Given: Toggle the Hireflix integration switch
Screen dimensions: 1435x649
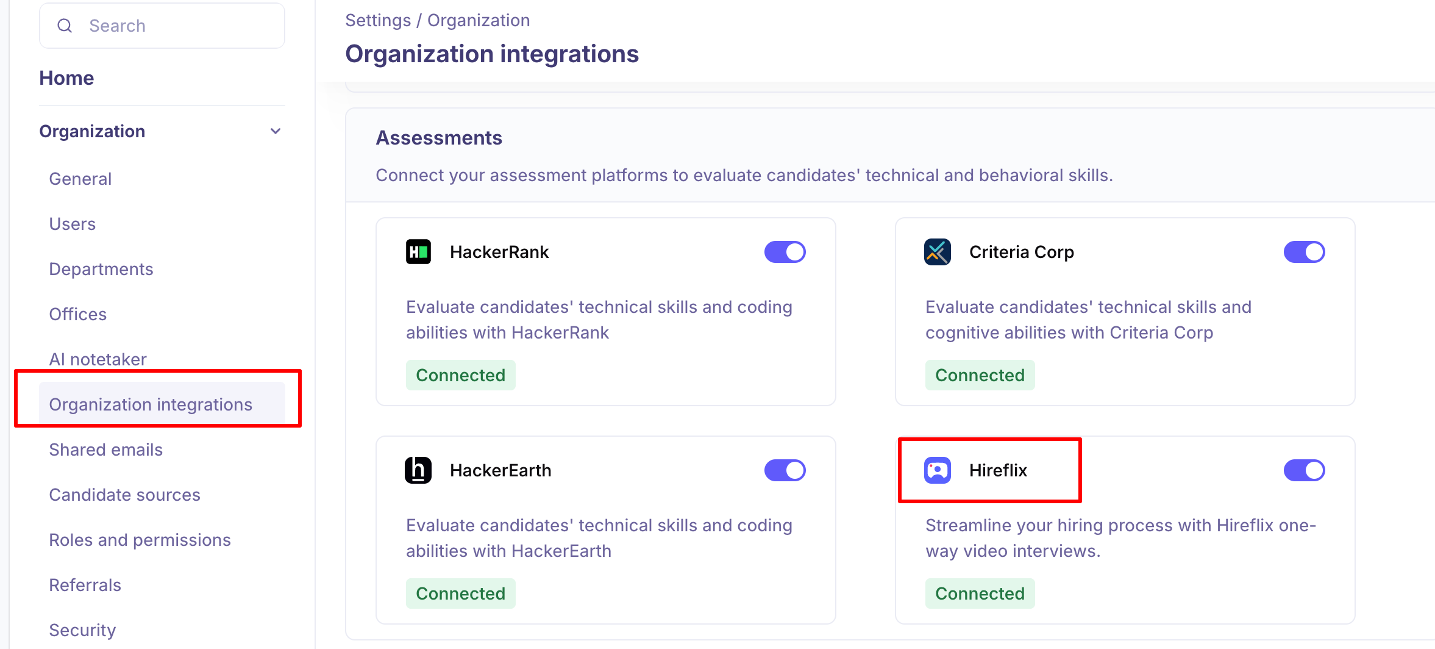Looking at the screenshot, I should coord(1304,470).
